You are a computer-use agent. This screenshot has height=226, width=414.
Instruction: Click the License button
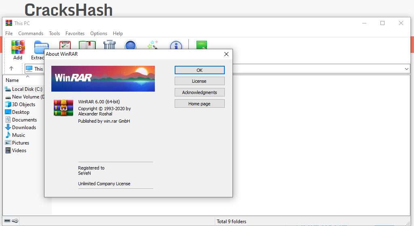200,81
